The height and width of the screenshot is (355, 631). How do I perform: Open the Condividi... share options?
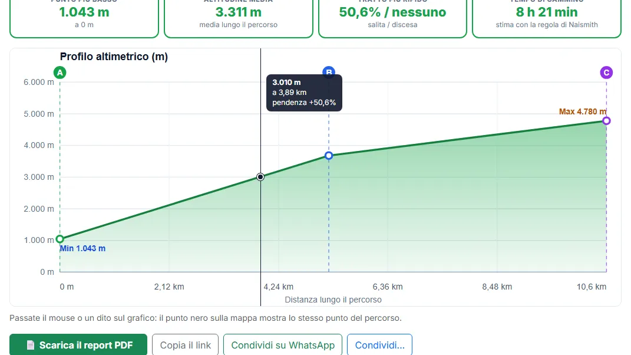[379, 345]
